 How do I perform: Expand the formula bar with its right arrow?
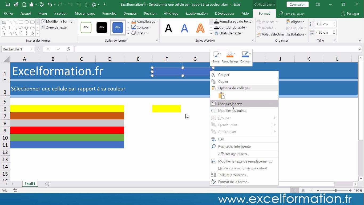360,49
